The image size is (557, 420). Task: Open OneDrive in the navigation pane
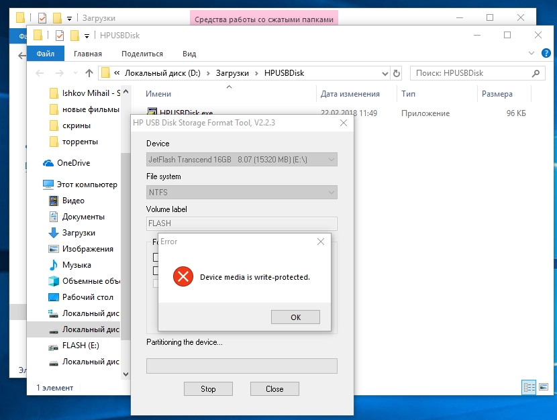point(72,163)
